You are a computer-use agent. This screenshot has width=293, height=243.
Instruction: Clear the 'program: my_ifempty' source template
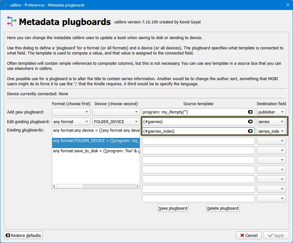point(250,112)
